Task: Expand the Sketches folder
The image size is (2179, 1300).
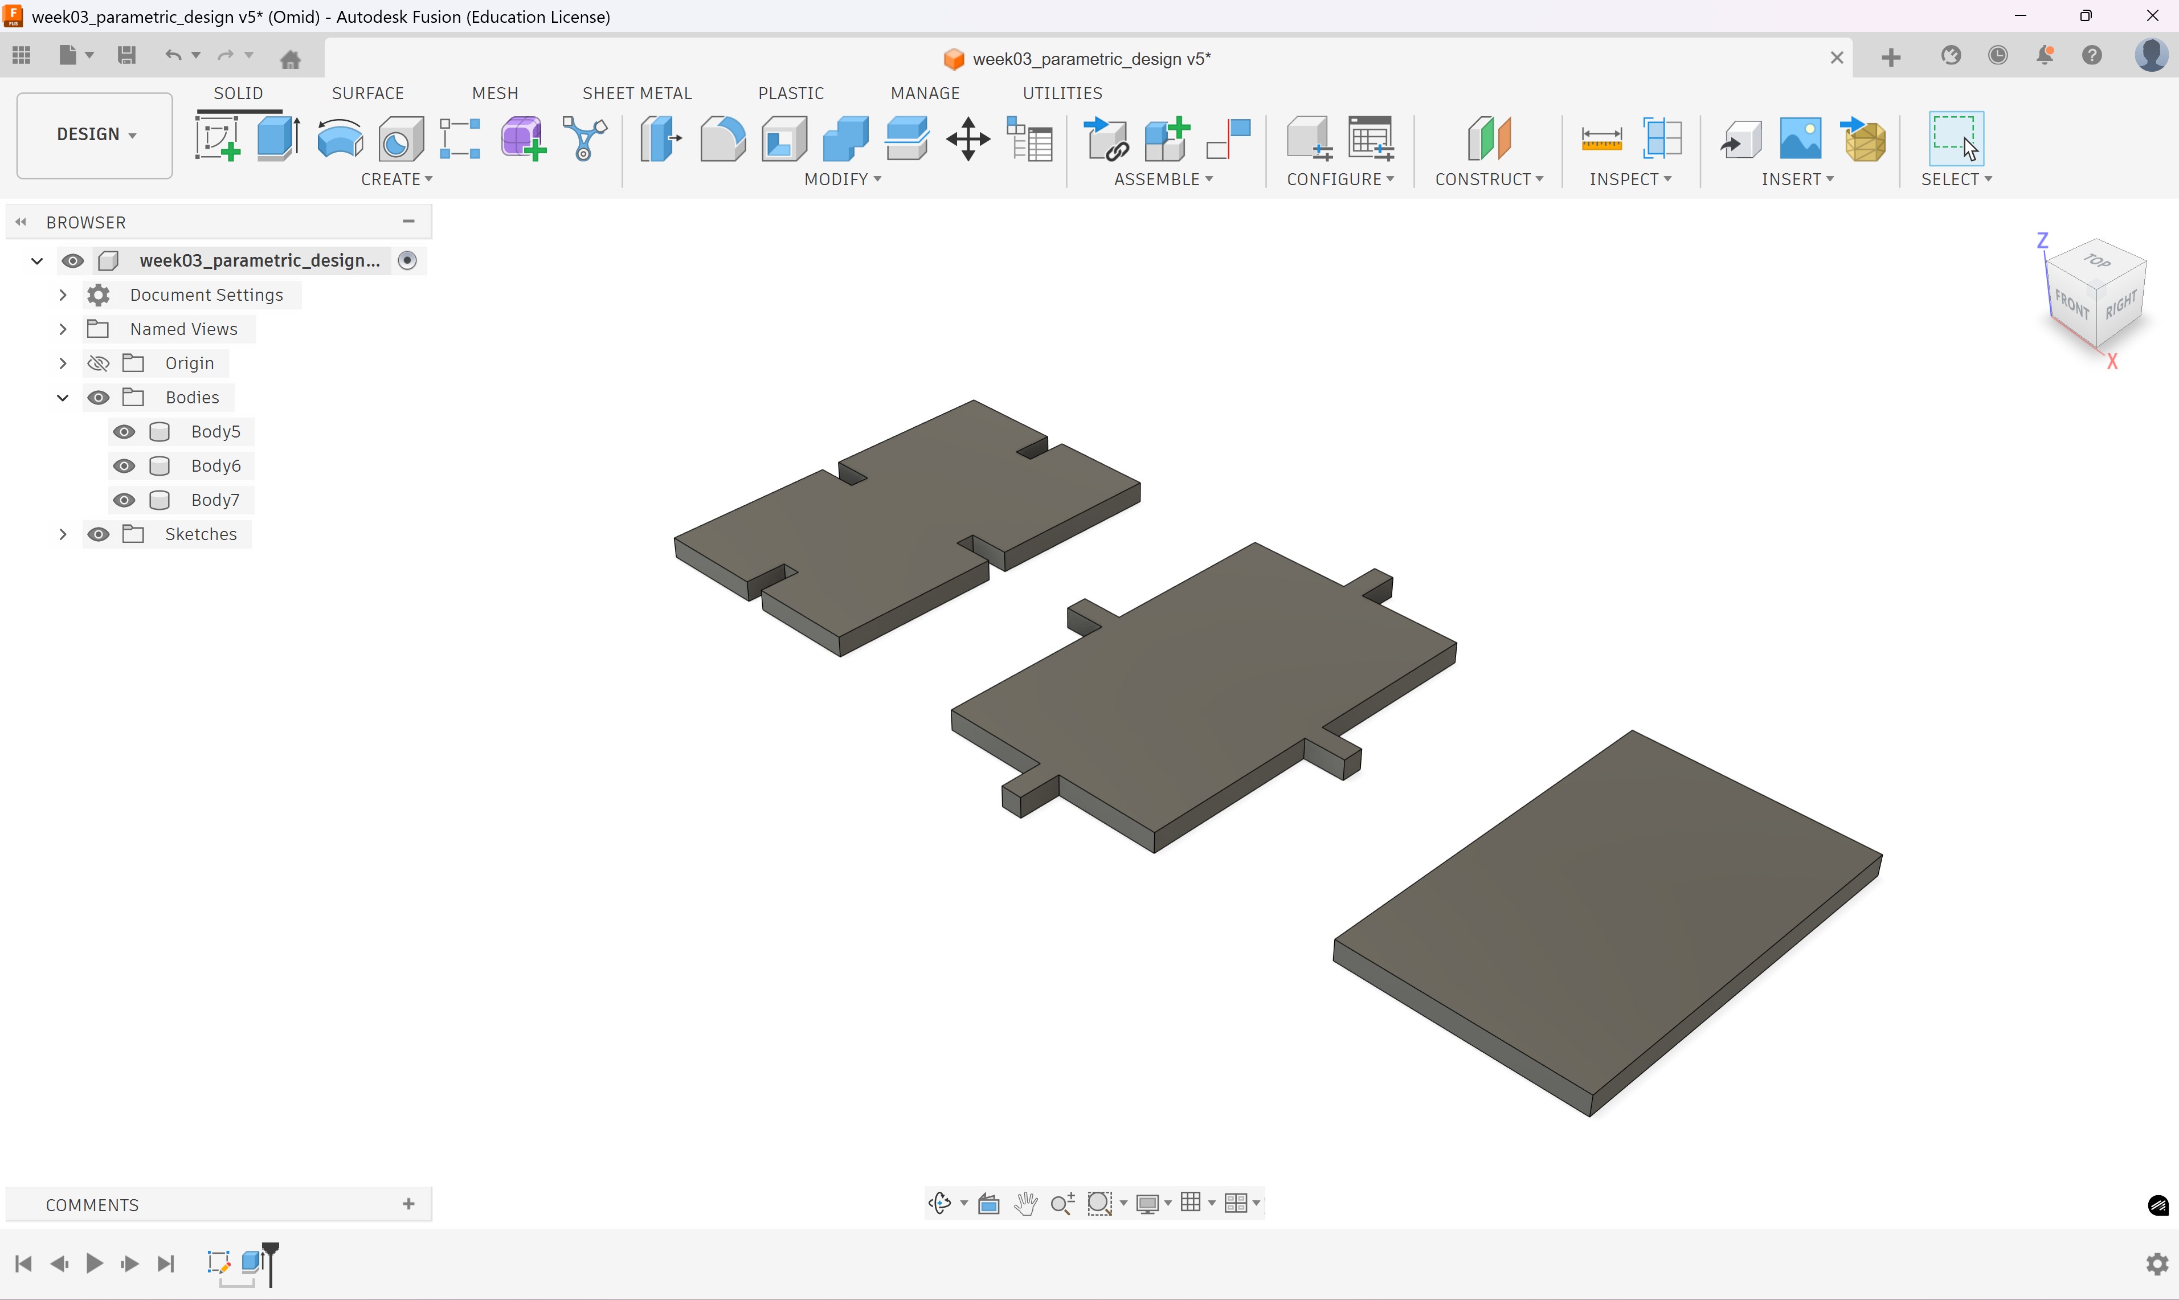Action: click(63, 534)
